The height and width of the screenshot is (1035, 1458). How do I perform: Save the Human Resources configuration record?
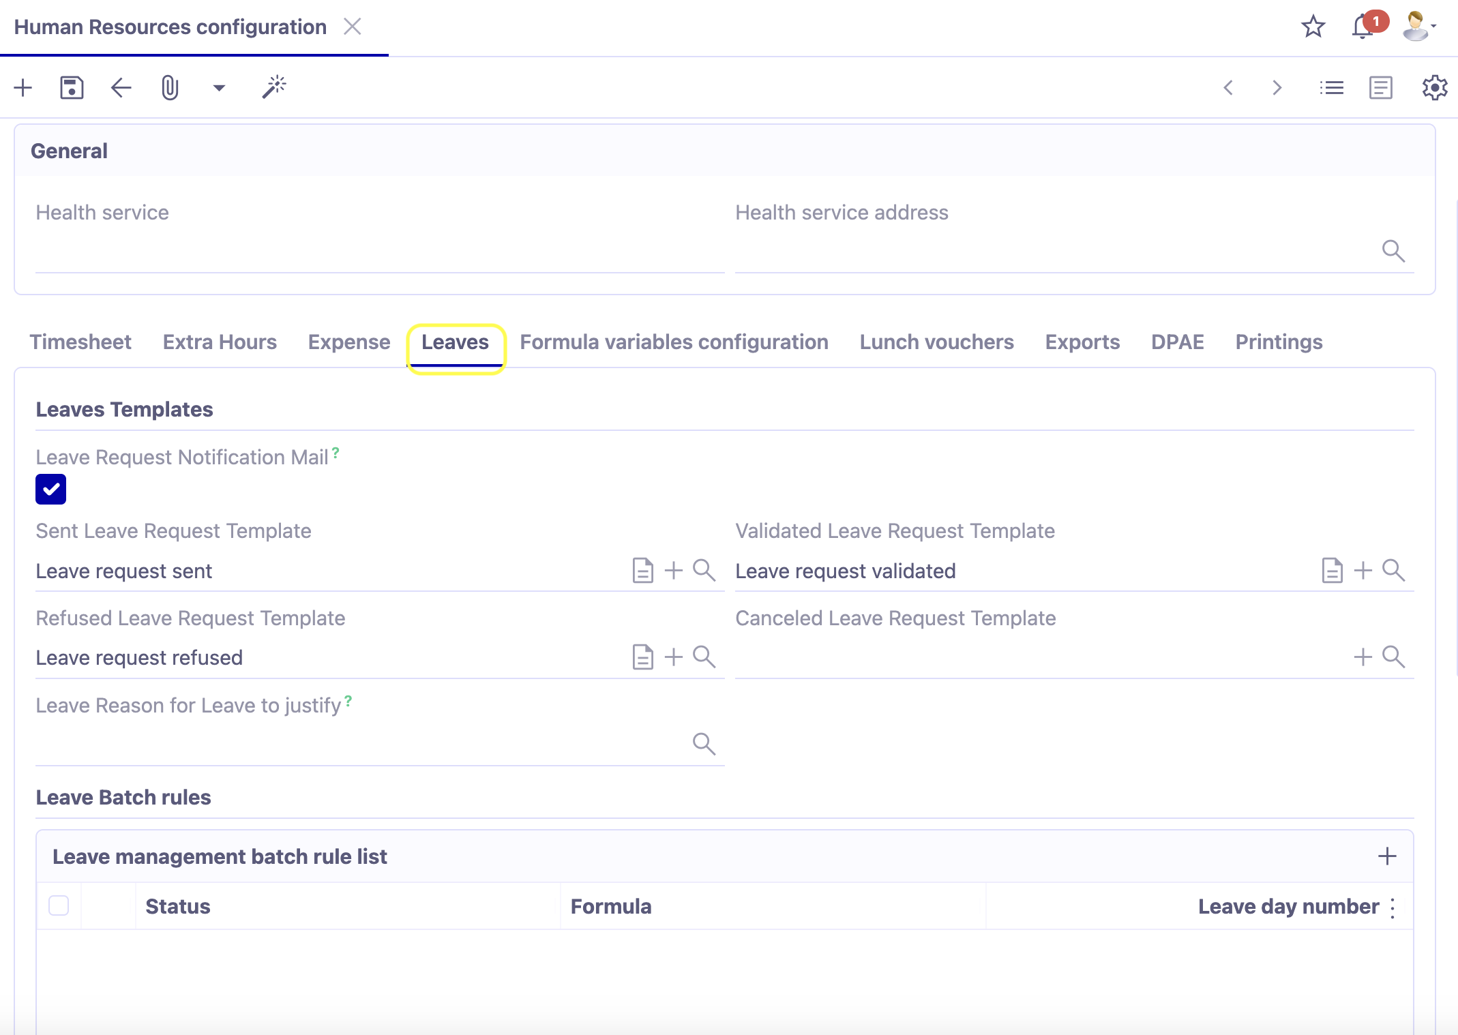click(x=71, y=87)
